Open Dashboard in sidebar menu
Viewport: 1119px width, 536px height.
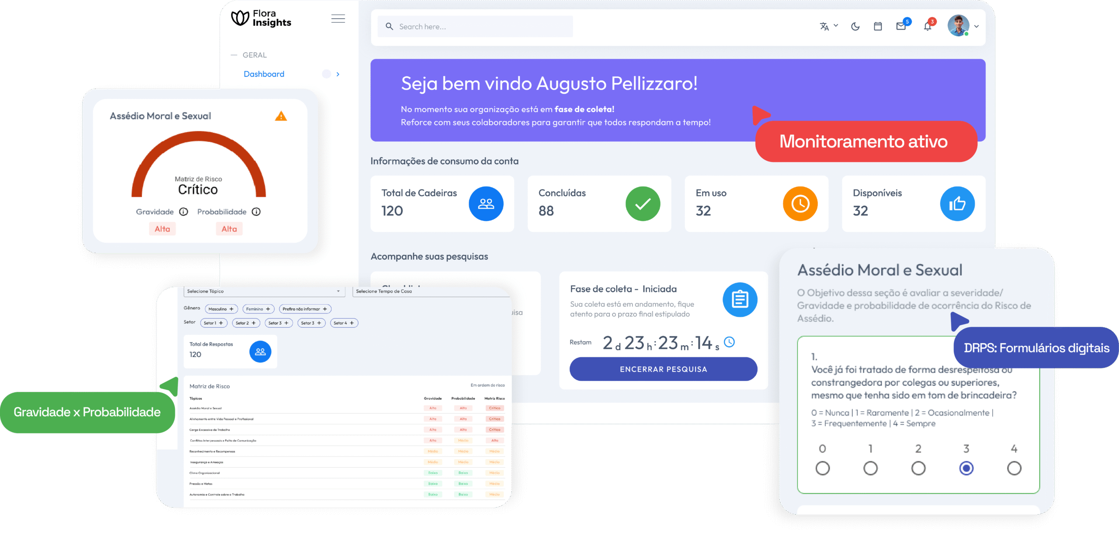(x=264, y=74)
